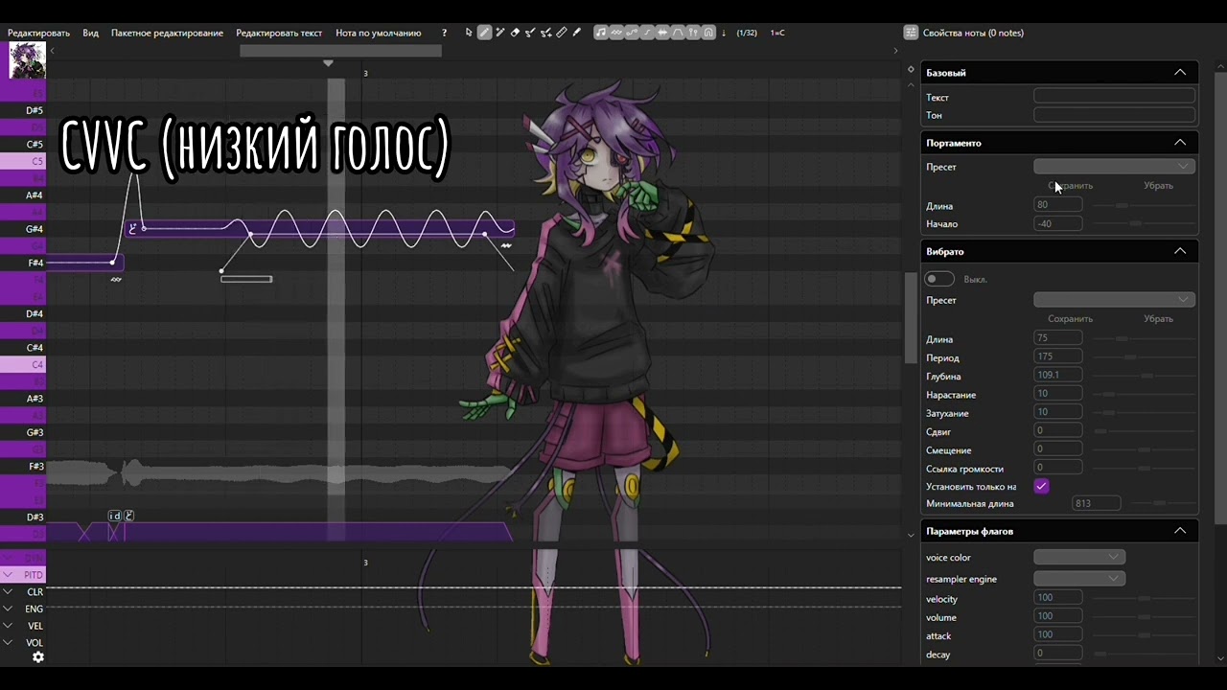This screenshot has height=690, width=1227.
Task: Click the Текст input field
Action: point(1114,97)
